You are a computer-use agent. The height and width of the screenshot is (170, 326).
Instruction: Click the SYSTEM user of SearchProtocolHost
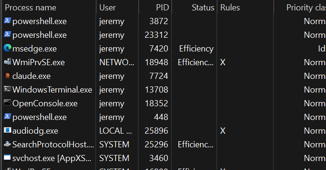[114, 144]
